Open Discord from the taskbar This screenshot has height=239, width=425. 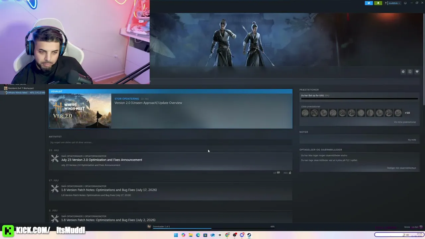click(x=242, y=235)
